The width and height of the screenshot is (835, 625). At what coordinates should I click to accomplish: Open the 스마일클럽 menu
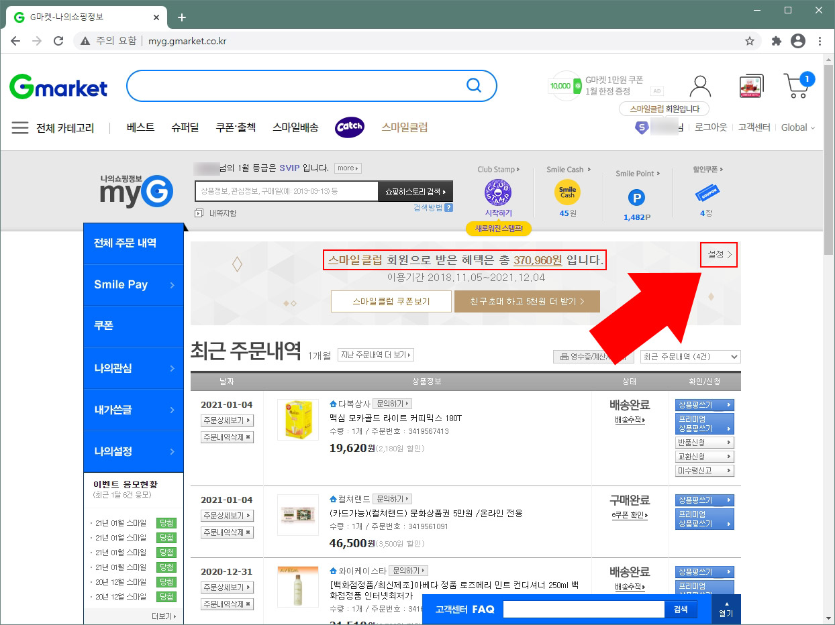(405, 127)
